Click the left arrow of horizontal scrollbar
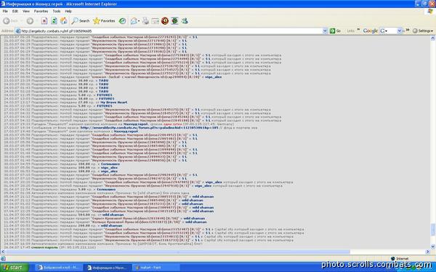 coord(2,252)
